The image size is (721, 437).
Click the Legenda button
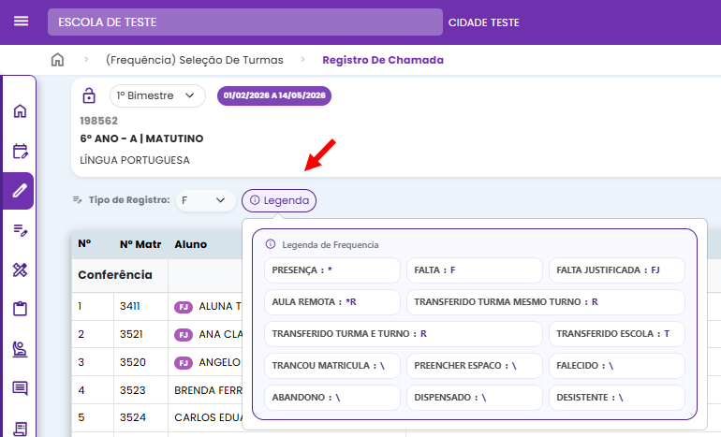pos(279,200)
